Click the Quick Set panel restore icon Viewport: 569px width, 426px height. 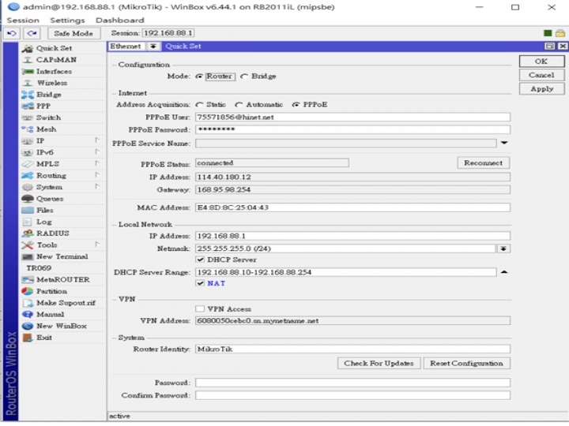pyautogui.click(x=550, y=46)
